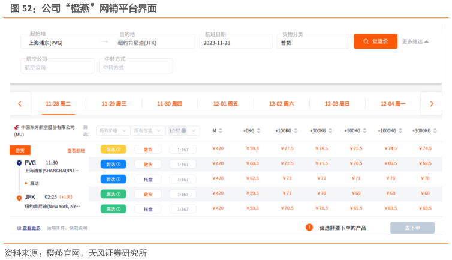Screen dimensions: 452x260
Task: Select the 智选 badge in the ¥62.3 row
Action: pyautogui.click(x=113, y=179)
